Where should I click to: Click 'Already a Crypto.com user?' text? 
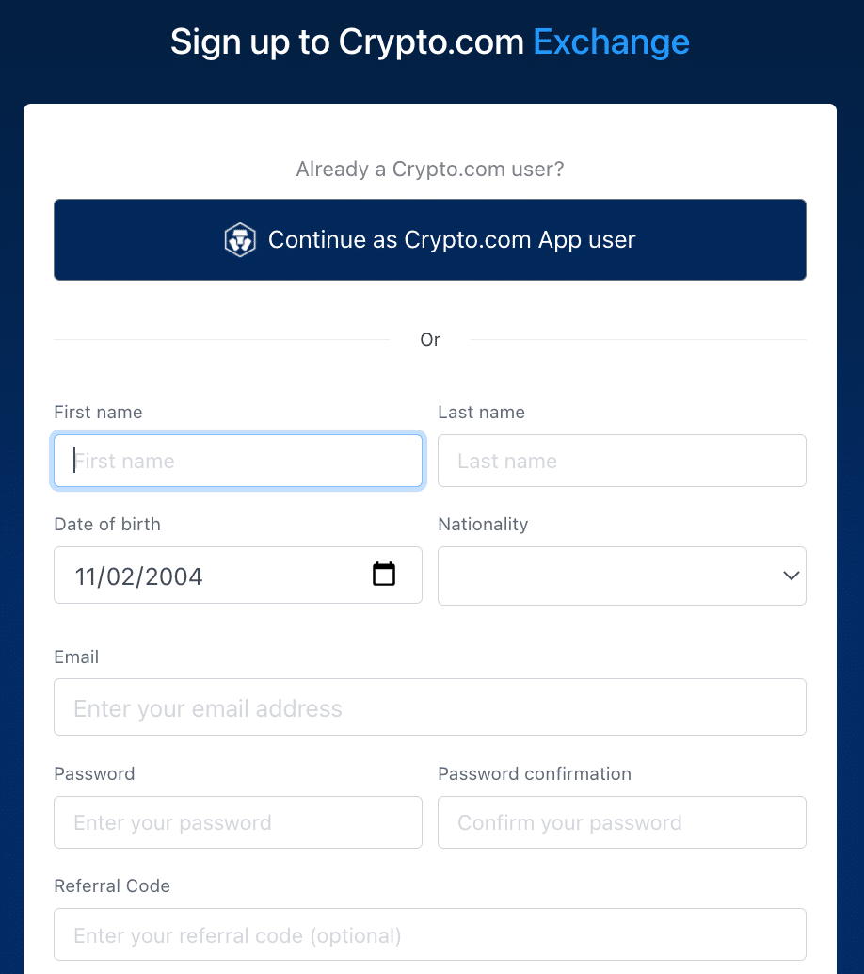(430, 169)
